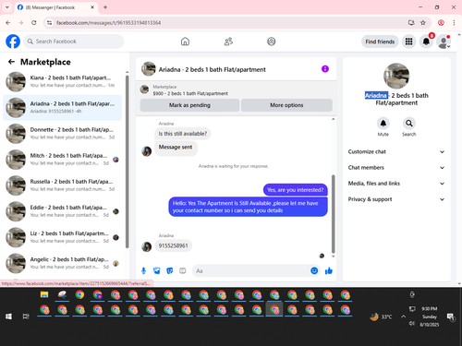Attach a photo with the image icon
Screen dimensions: 462x346
[x=157, y=270]
